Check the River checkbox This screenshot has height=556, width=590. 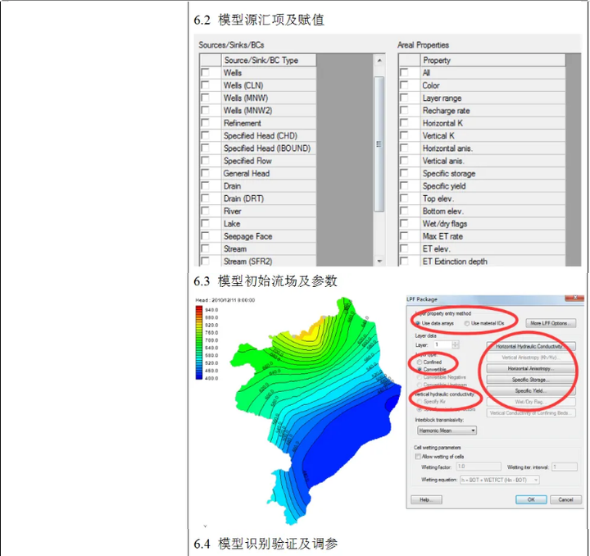point(206,211)
